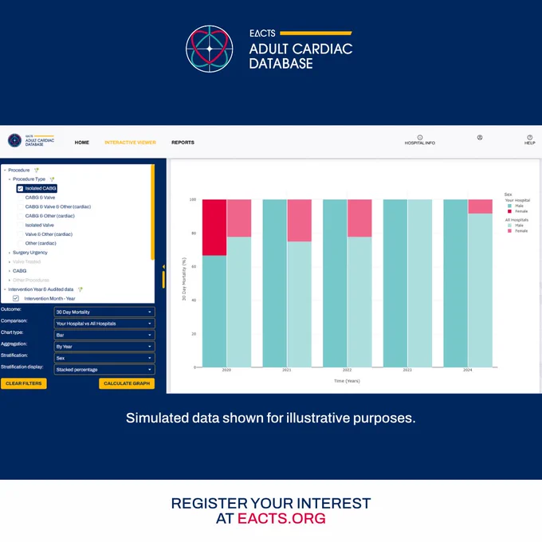Toggle Your Hospital Male legend swatch
542x542 pixels.
509,206
